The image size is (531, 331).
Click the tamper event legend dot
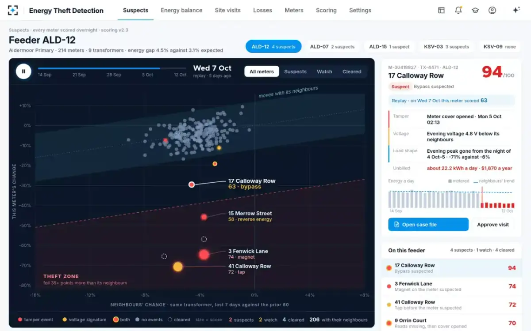(20, 320)
